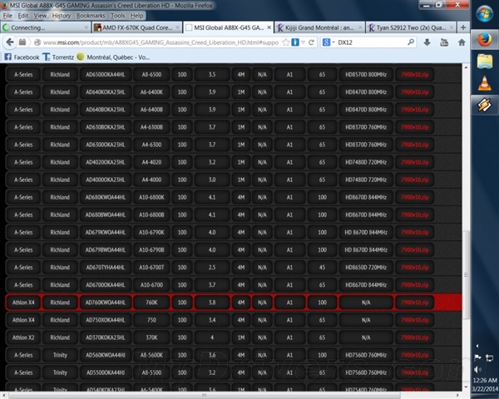Close the AMD FX-670K Quad Core tab
Image resolution: width=499 pixels, height=399 pixels.
[x=177, y=27]
